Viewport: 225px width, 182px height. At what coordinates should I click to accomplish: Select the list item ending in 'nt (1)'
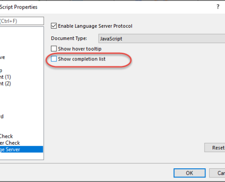[x=5, y=77]
